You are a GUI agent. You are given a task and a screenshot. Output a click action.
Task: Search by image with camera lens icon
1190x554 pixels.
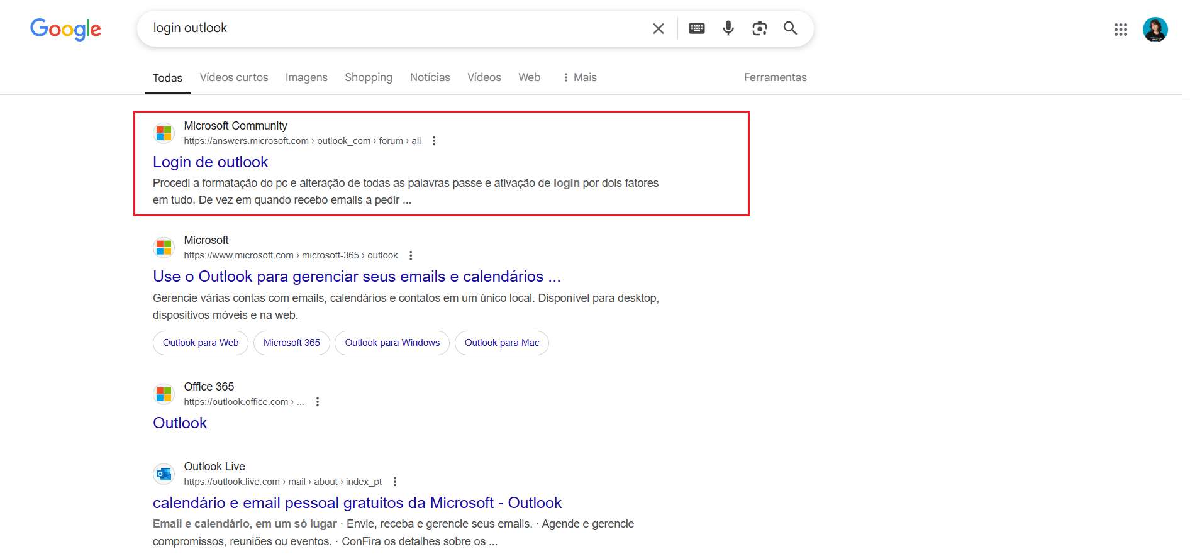760,28
